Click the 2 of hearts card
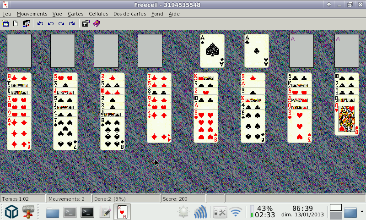 pyautogui.click(x=206, y=91)
